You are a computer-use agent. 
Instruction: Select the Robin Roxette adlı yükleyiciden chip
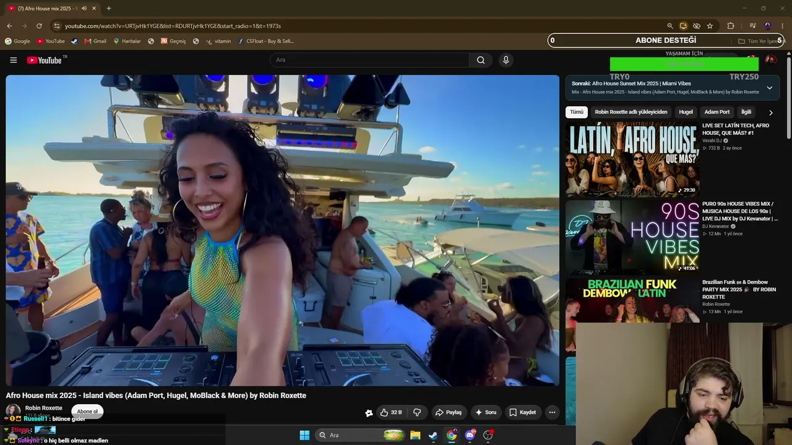click(631, 112)
